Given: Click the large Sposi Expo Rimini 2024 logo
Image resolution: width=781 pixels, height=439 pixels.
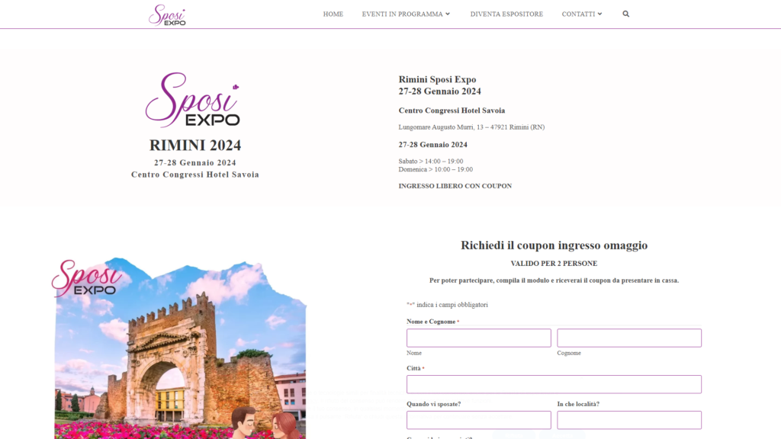Looking at the screenshot, I should 193,100.
